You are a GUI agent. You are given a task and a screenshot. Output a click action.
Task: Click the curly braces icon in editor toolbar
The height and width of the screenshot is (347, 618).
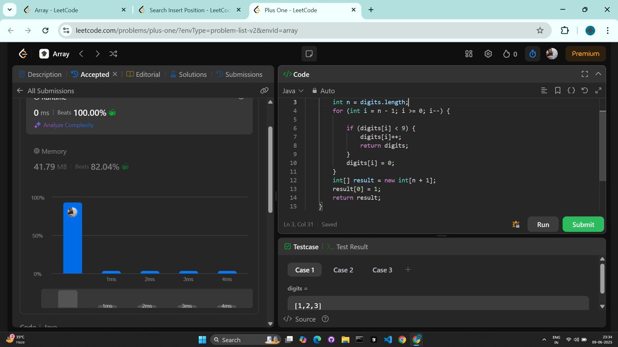(x=571, y=90)
